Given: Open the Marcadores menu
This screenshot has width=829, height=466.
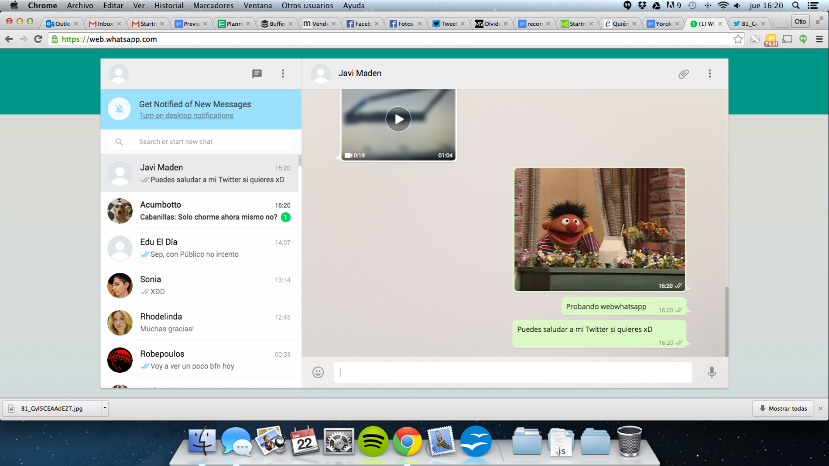Looking at the screenshot, I should pos(213,6).
